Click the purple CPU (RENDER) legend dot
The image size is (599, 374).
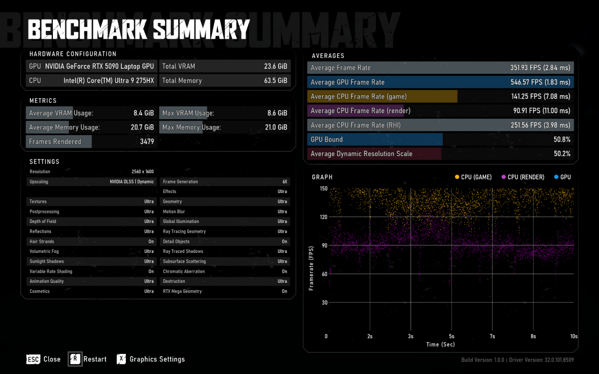point(504,177)
